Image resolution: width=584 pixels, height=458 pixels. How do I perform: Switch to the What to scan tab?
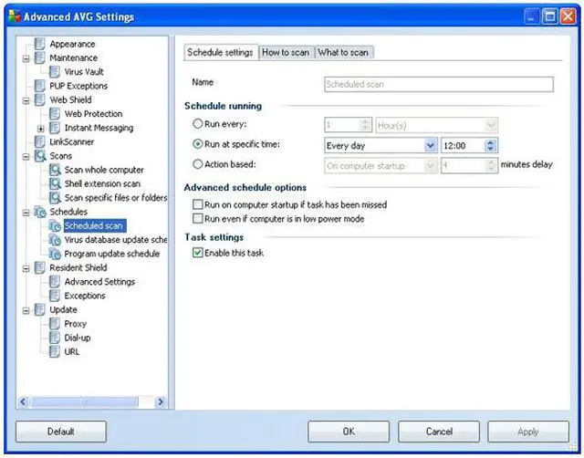pyautogui.click(x=343, y=53)
